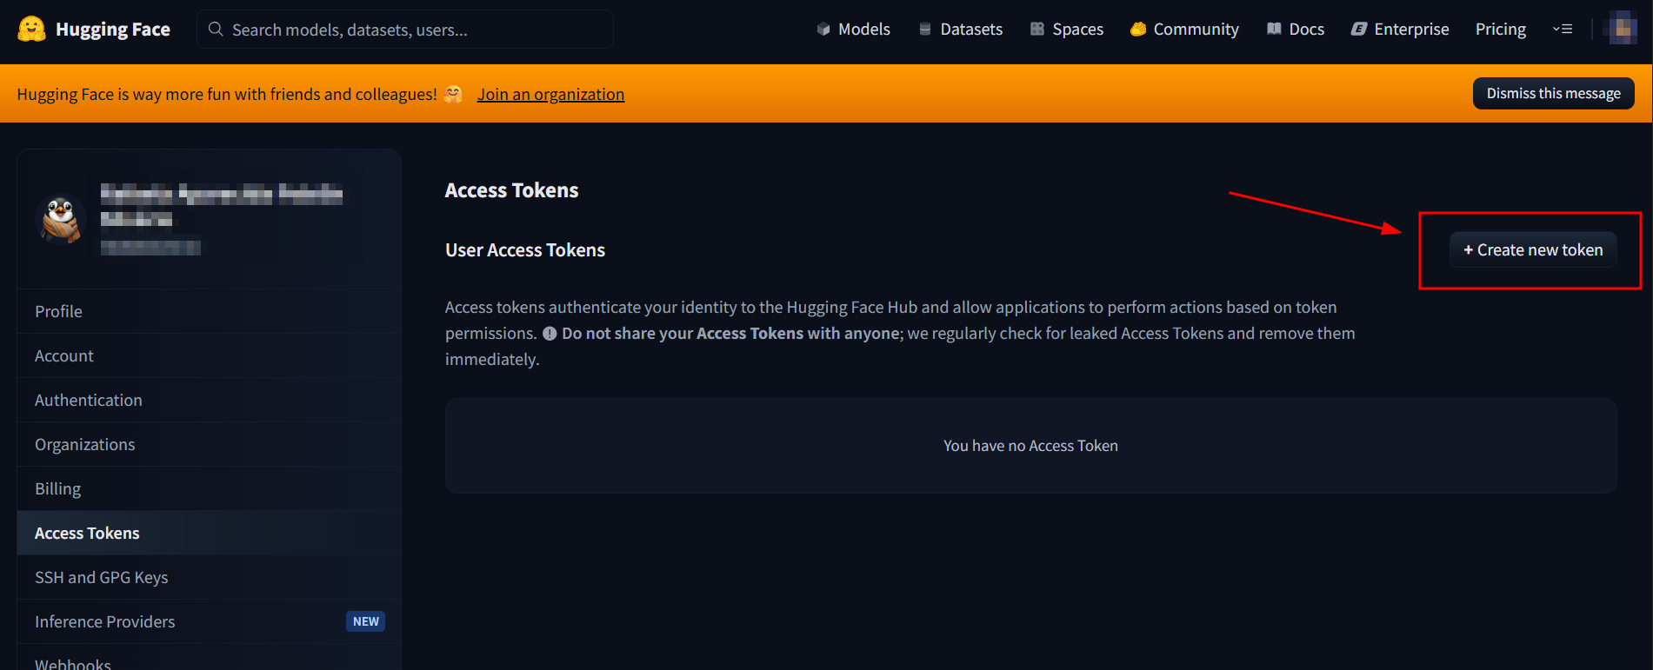Open Profile settings
The image size is (1653, 670).
pos(209,311)
